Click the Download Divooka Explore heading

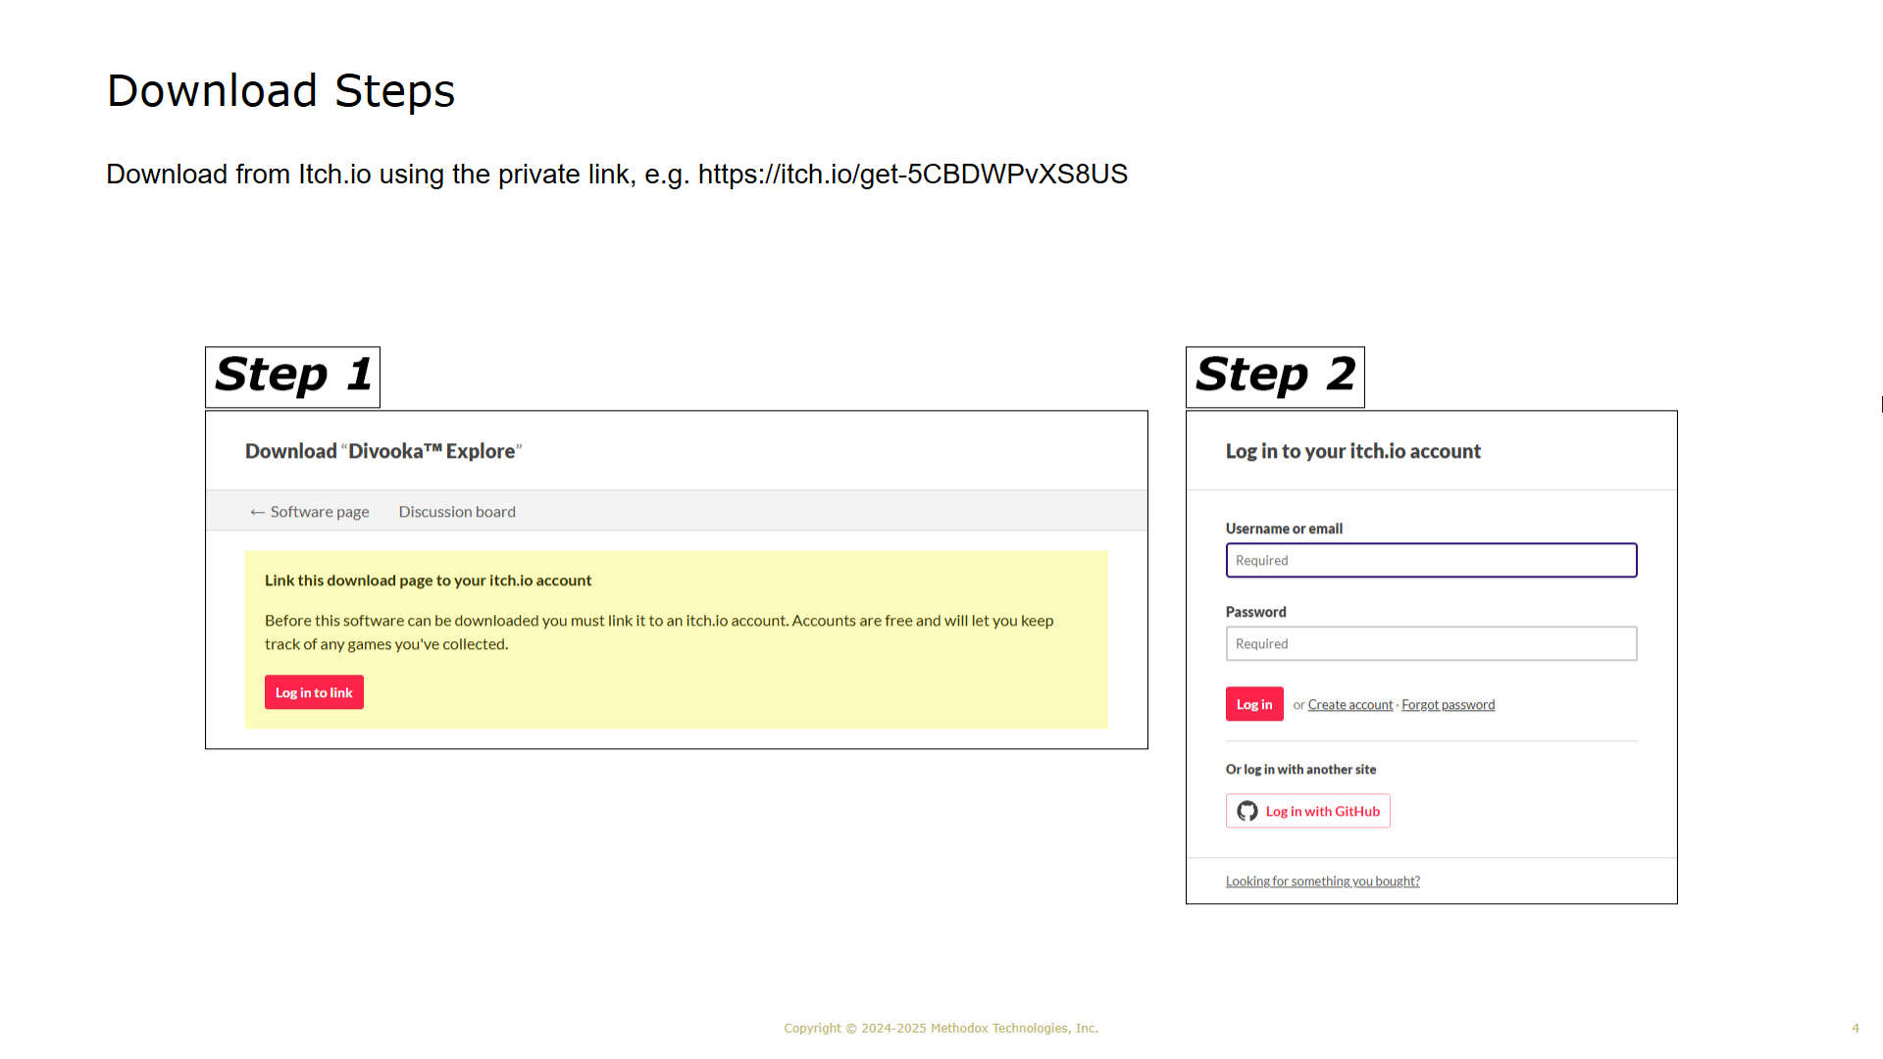point(383,451)
